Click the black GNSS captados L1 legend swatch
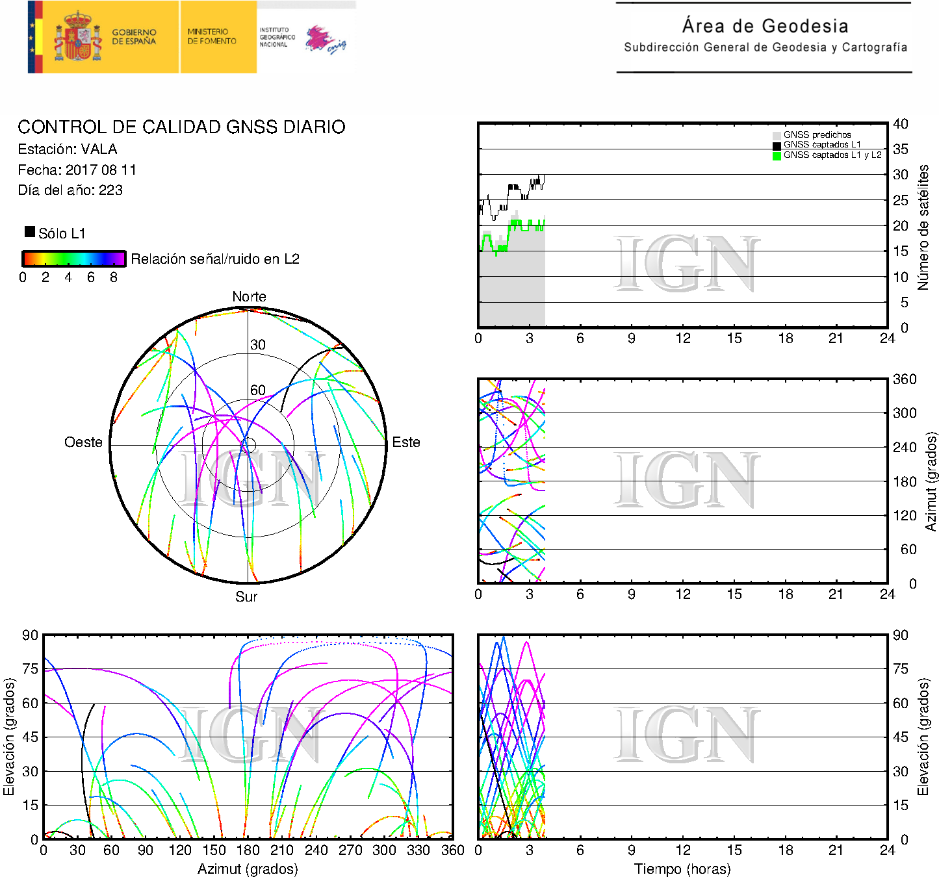The height and width of the screenshot is (877, 939). point(777,146)
